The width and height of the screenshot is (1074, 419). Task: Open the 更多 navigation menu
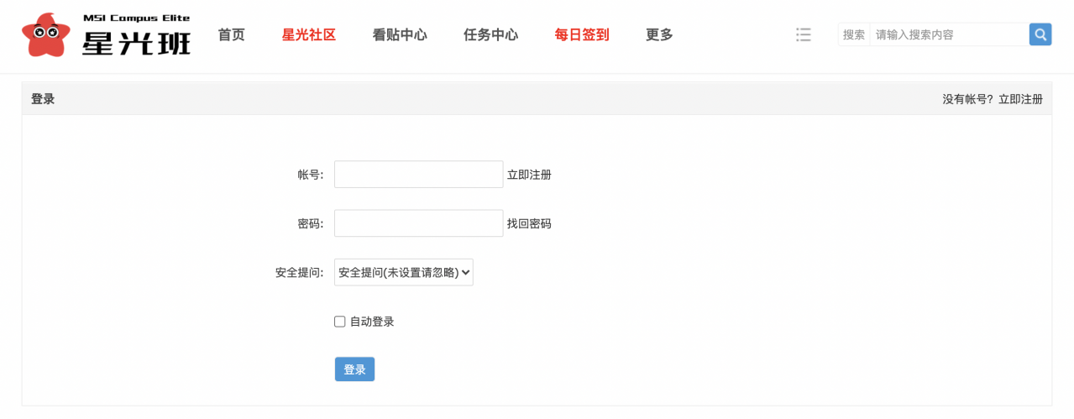coord(659,34)
